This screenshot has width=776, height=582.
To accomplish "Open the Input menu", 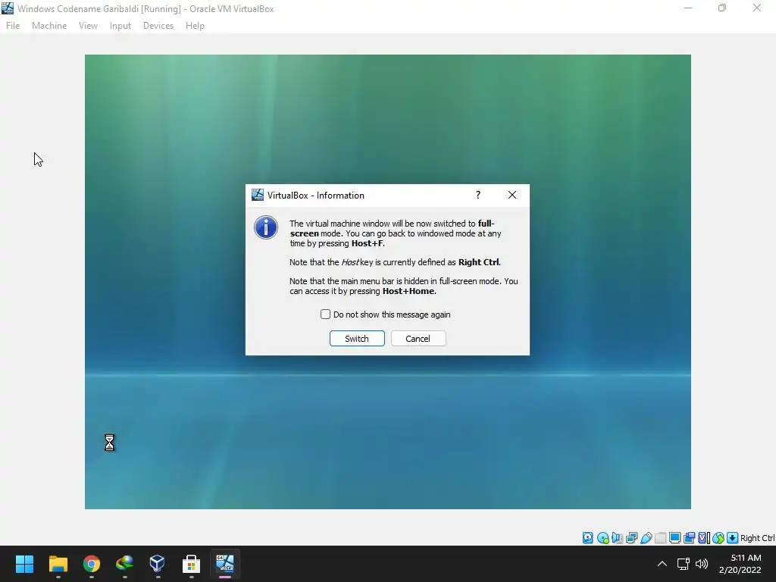I will 120,26.
